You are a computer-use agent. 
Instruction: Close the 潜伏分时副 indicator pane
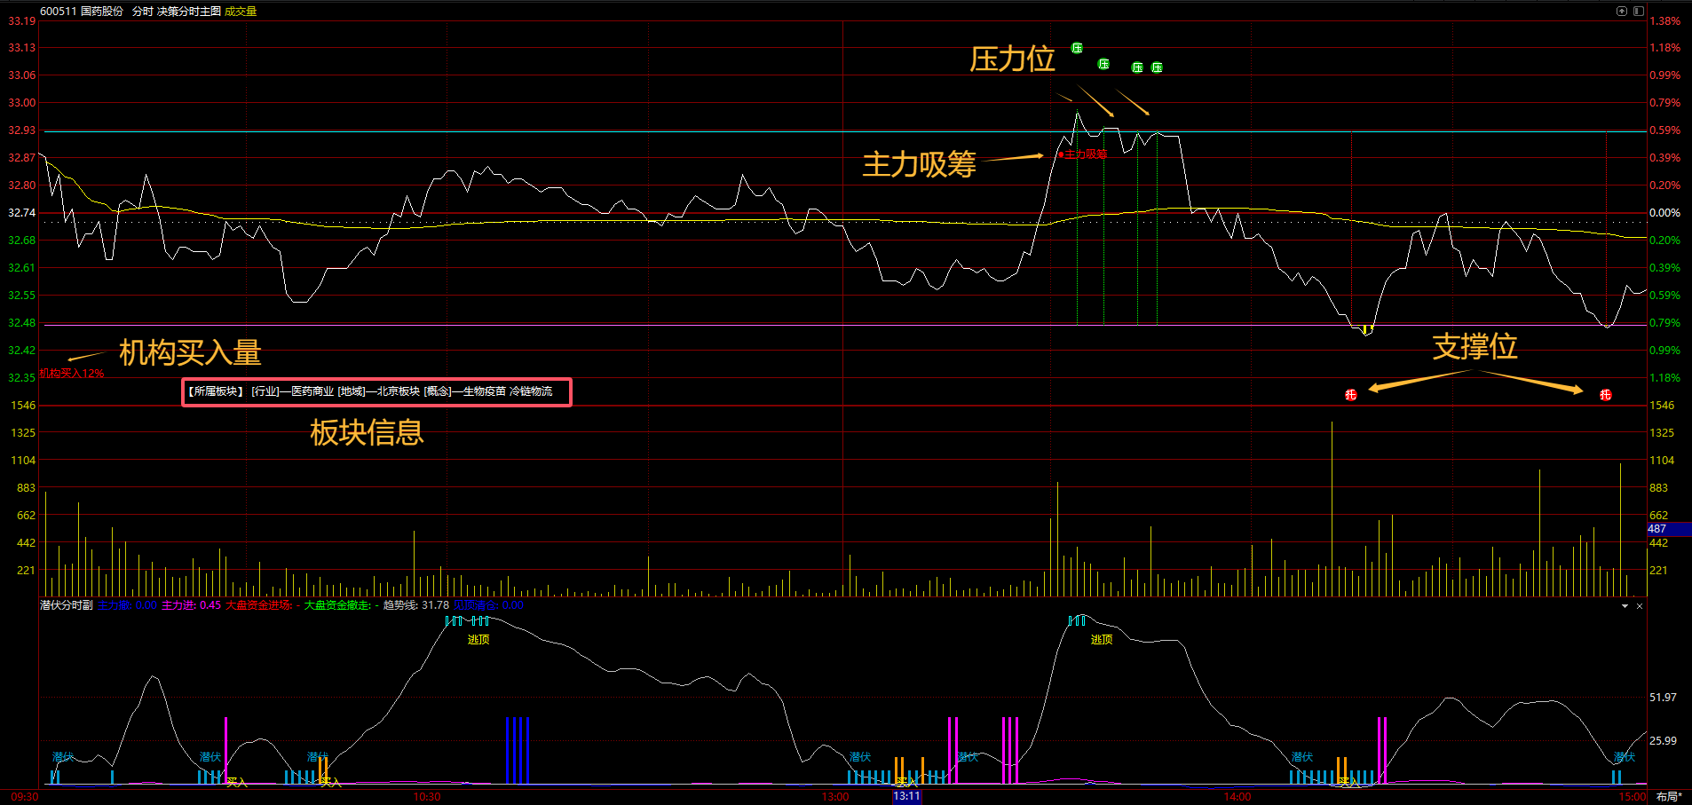[1640, 606]
